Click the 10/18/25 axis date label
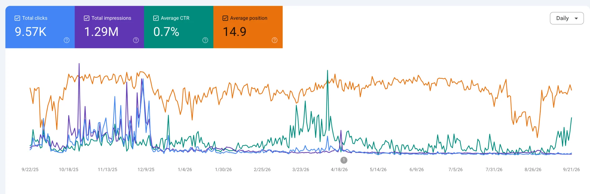The image size is (590, 194). (x=69, y=170)
